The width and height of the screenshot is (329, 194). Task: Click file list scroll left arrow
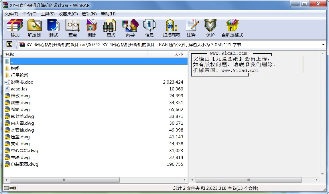click(6, 180)
